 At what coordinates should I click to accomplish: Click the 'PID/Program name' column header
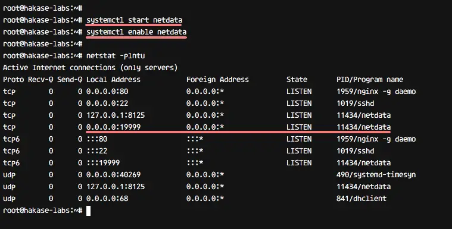[370, 80]
